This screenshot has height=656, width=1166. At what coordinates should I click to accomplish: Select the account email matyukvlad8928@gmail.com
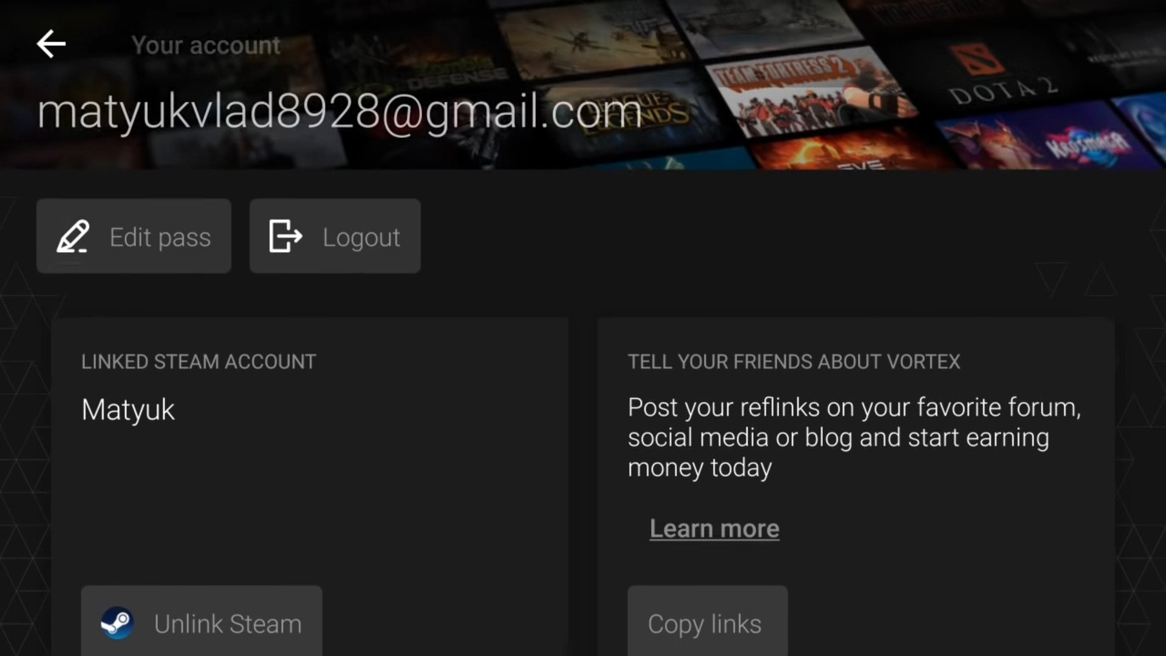pos(339,112)
